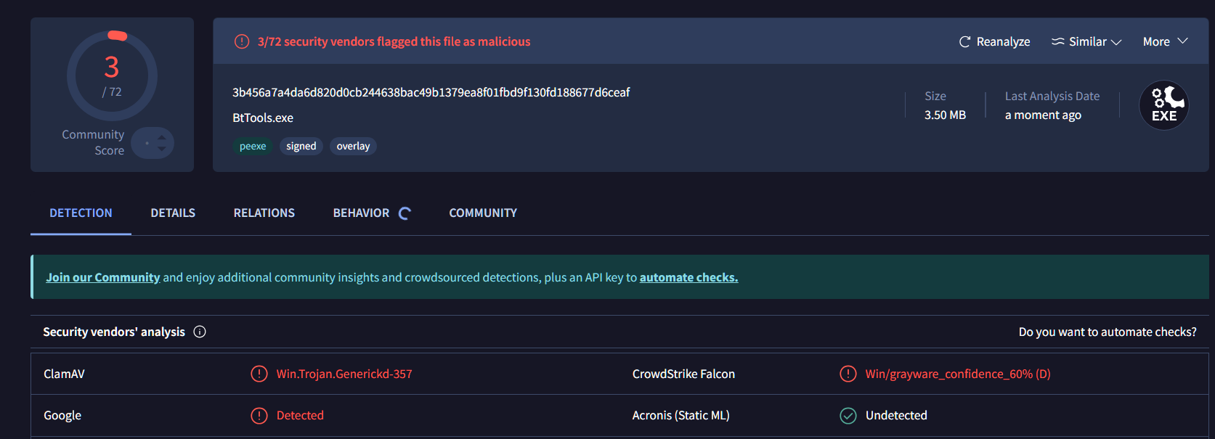Click the file hash text

click(x=431, y=93)
